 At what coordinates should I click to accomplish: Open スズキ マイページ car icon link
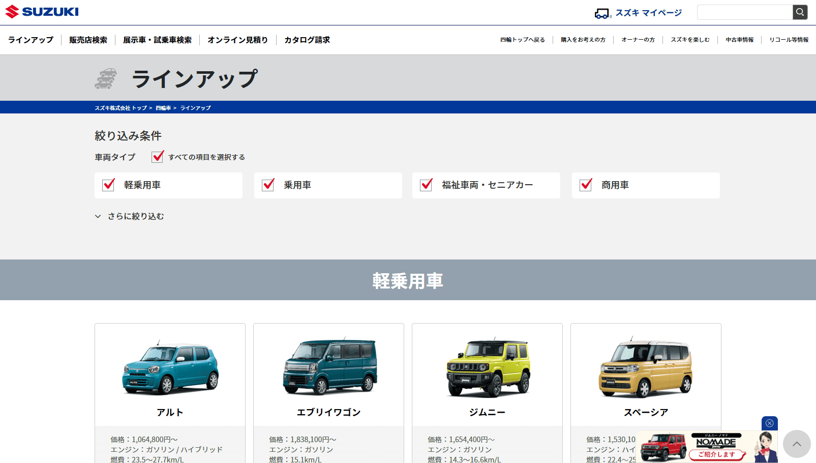603,13
